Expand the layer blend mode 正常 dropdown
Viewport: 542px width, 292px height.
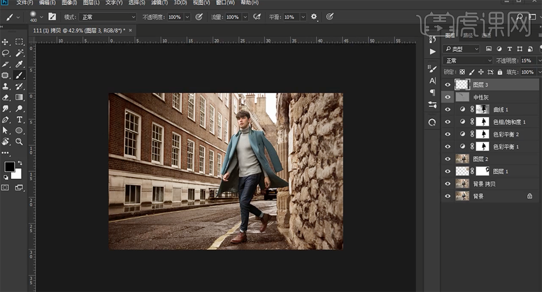(468, 61)
